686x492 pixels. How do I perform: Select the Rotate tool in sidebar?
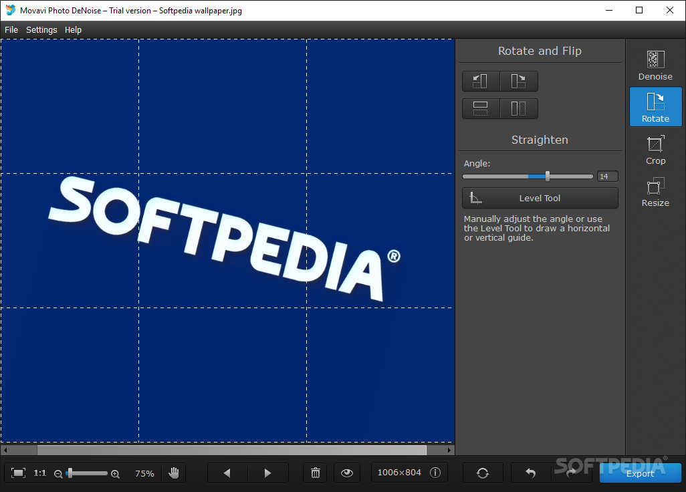point(655,107)
